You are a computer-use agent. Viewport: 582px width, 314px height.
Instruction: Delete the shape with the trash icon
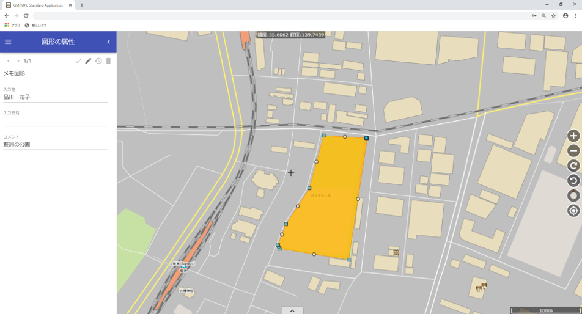click(x=108, y=61)
